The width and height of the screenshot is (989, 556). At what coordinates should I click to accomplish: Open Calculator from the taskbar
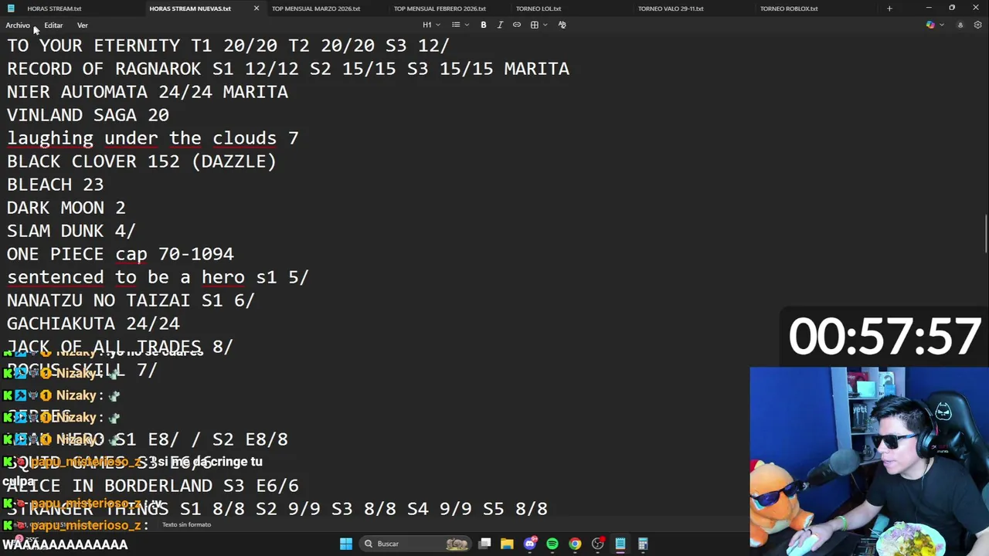(642, 544)
